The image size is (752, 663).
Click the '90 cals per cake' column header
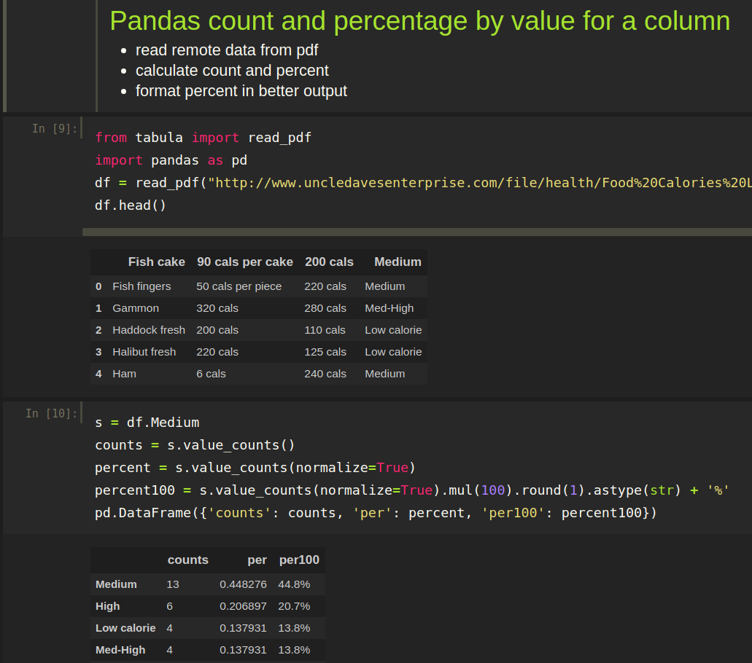coord(244,262)
